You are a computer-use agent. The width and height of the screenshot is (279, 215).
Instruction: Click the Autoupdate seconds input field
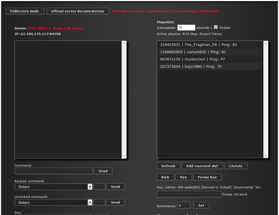pos(186,28)
